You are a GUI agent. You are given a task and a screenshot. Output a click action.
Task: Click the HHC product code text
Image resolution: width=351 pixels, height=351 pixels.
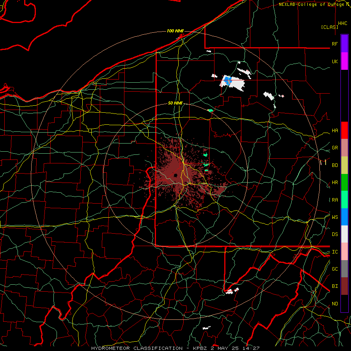(342, 23)
